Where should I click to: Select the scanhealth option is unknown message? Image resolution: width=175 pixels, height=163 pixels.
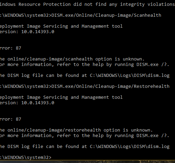tap(72, 59)
